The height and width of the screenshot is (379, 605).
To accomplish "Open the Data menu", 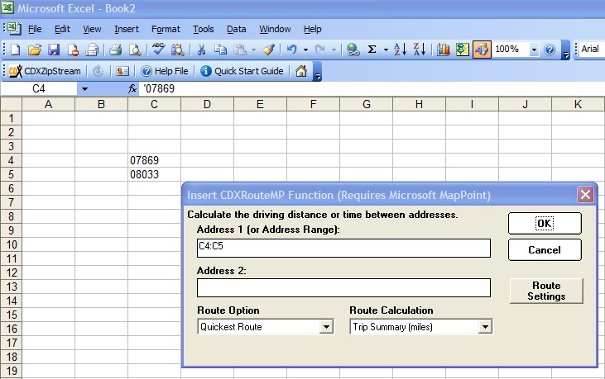I will click(x=236, y=29).
